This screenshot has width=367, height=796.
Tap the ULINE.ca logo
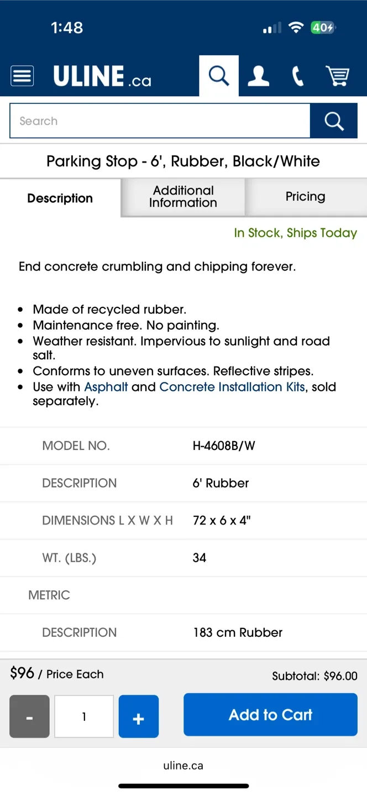102,76
